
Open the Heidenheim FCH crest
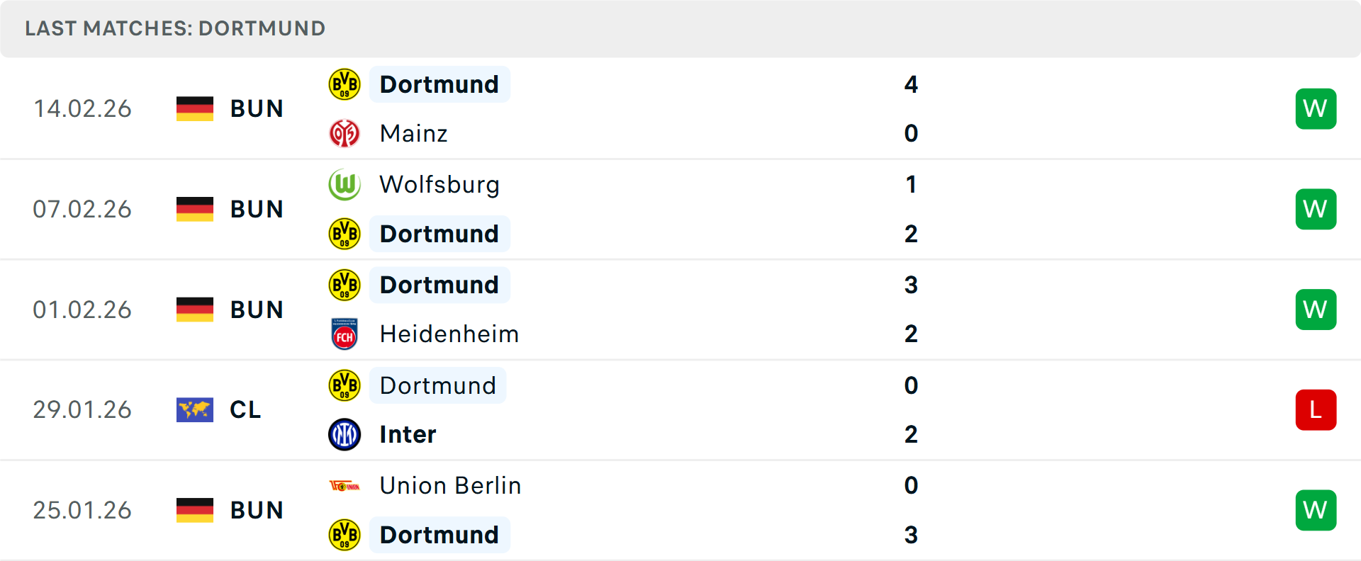pyautogui.click(x=345, y=334)
